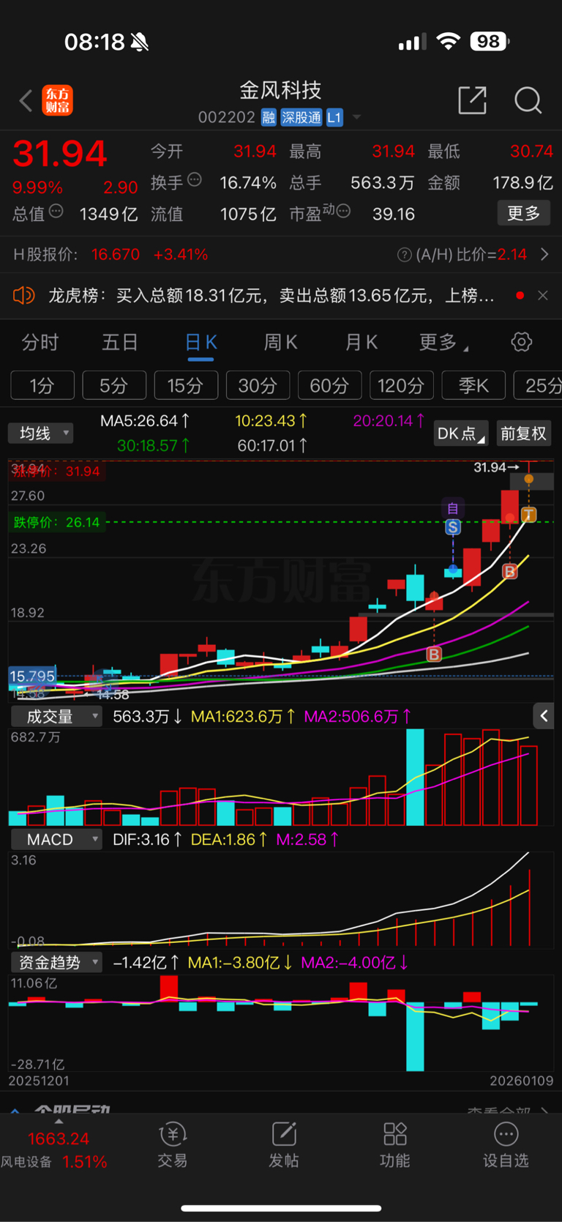Open chart settings gear icon

(522, 341)
